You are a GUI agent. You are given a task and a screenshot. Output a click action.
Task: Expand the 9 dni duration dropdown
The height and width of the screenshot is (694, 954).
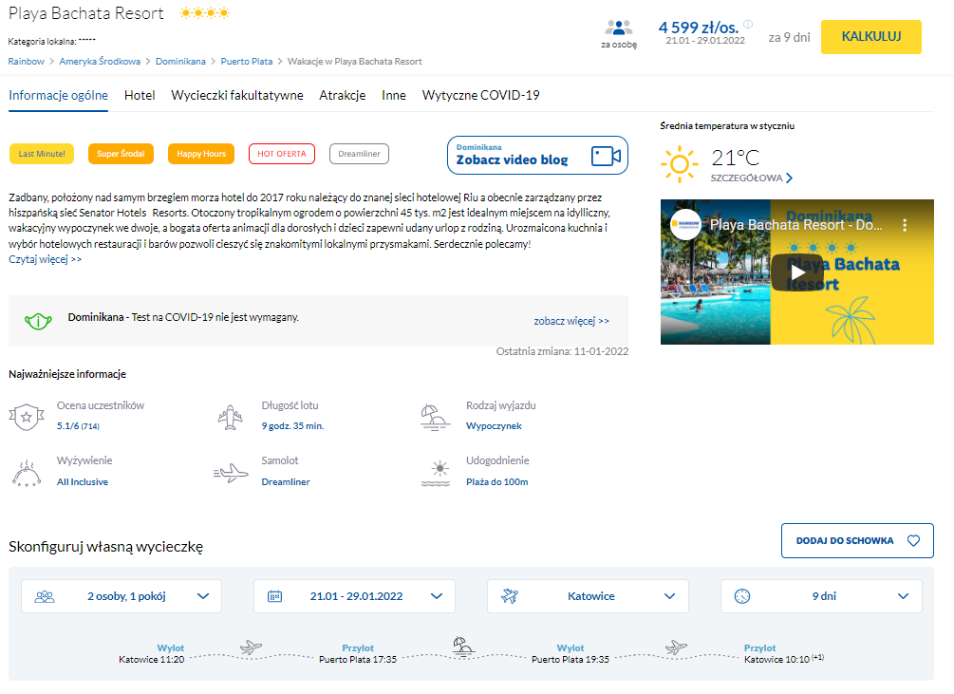pyautogui.click(x=821, y=596)
